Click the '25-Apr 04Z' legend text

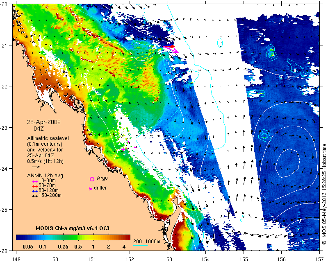coord(40,156)
